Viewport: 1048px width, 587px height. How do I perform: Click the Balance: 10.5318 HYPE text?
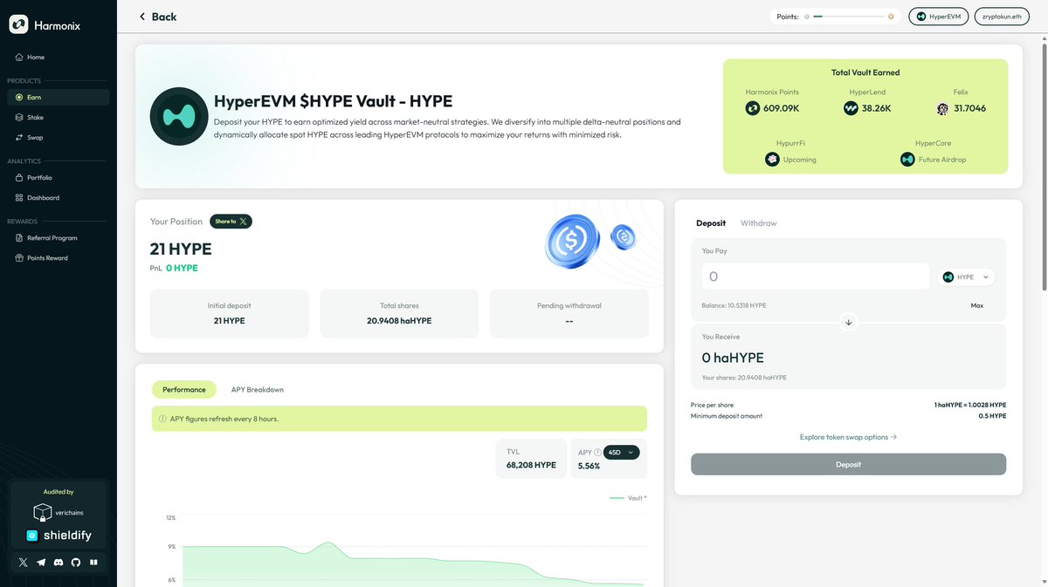[734, 306]
